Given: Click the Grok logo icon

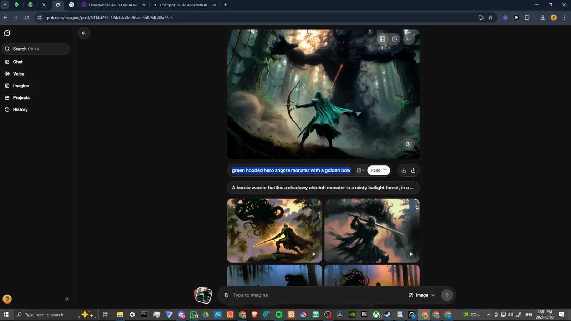Looking at the screenshot, I should [x=7, y=33].
